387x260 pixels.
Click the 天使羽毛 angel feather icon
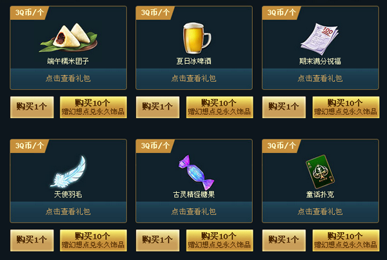(x=68, y=172)
